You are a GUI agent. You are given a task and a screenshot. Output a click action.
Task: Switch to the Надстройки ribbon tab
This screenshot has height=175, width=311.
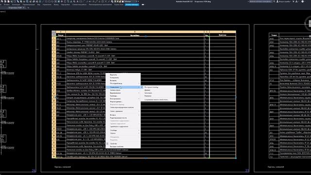click(65, 4)
